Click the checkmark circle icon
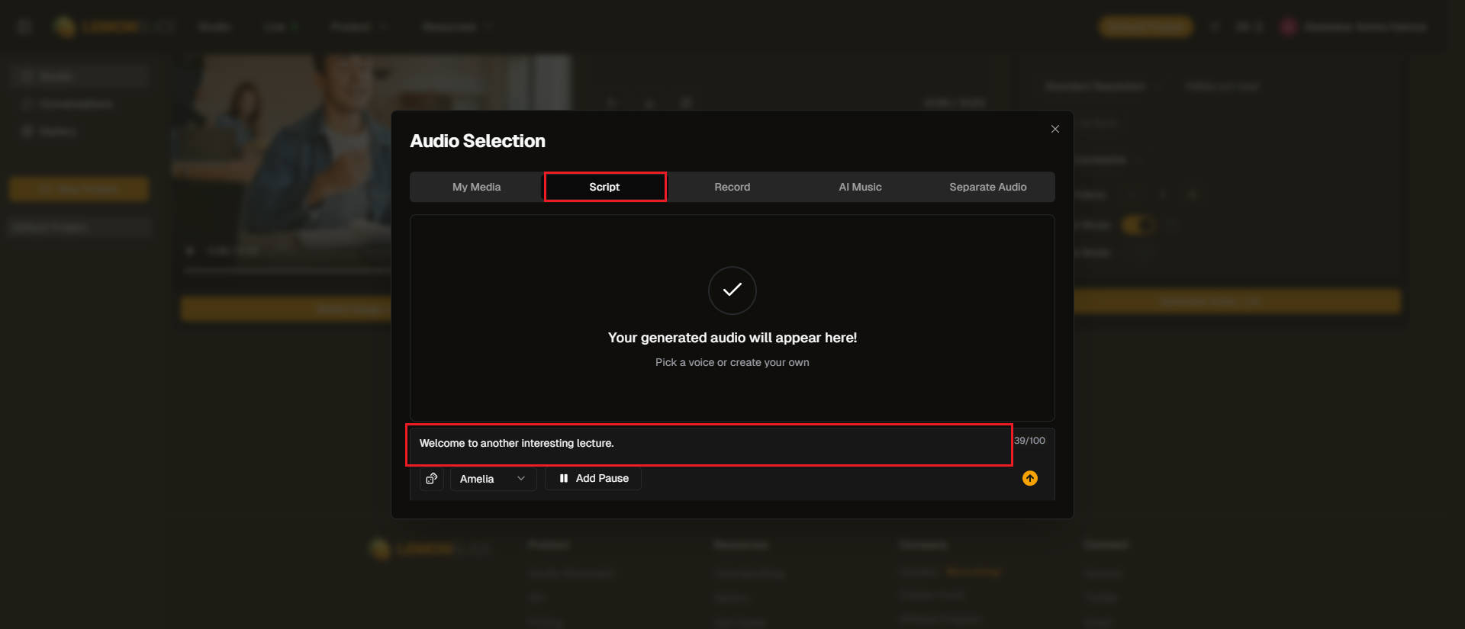This screenshot has width=1465, height=629. (x=732, y=290)
